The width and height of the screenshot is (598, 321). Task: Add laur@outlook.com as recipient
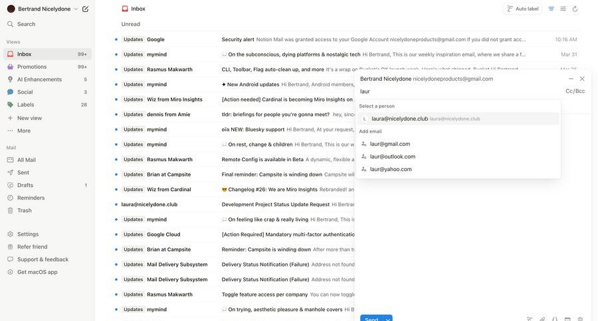point(458,157)
